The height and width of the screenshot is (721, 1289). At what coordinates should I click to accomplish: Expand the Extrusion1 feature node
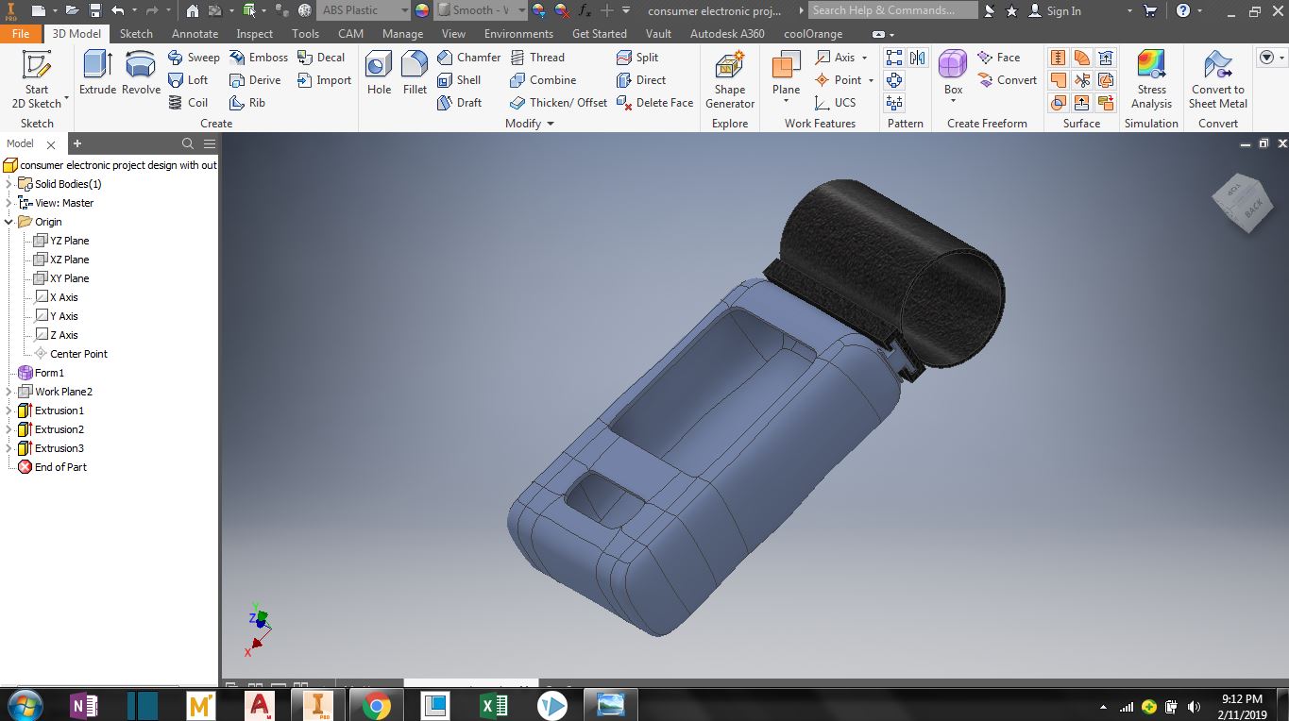pos(9,411)
